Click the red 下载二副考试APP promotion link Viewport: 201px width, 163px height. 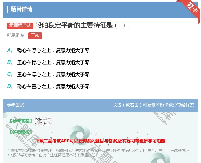101,141
